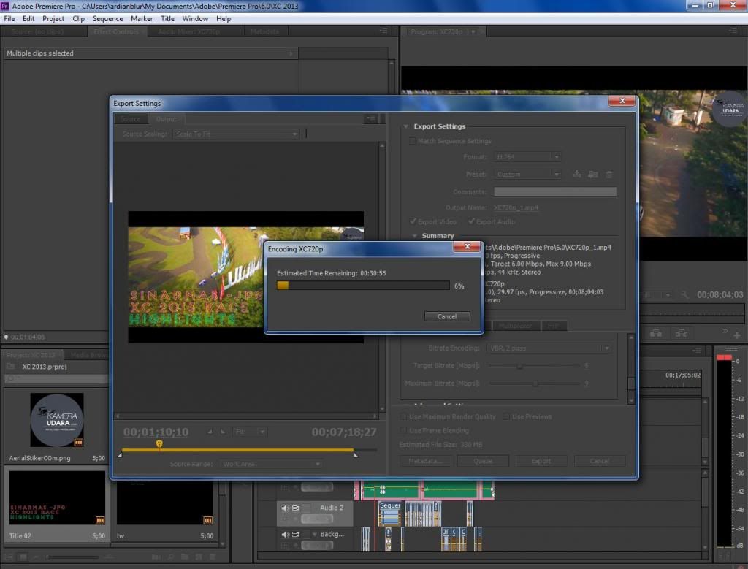Click the Set In Point icon
Viewport: 748px width, 569px height.
coord(210,432)
